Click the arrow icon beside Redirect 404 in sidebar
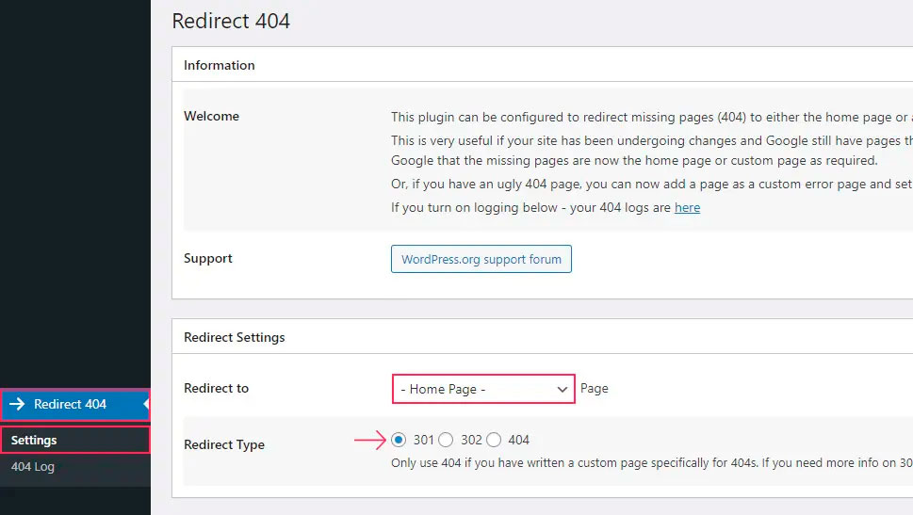Viewport: 913px width, 515px height. 17,404
